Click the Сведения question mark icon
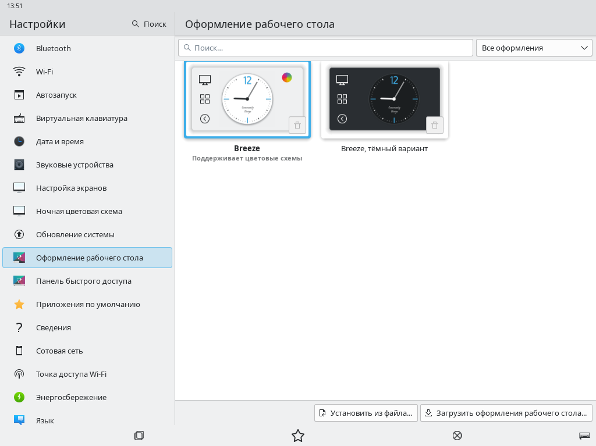This screenshot has width=596, height=446. click(19, 327)
